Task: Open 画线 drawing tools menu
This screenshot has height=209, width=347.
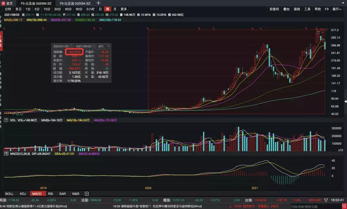Action: pyautogui.click(x=297, y=9)
